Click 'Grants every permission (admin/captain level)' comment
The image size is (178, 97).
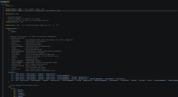tap(41, 71)
